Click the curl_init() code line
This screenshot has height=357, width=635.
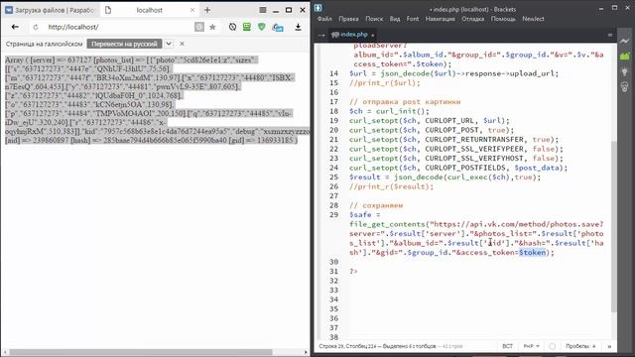389,111
